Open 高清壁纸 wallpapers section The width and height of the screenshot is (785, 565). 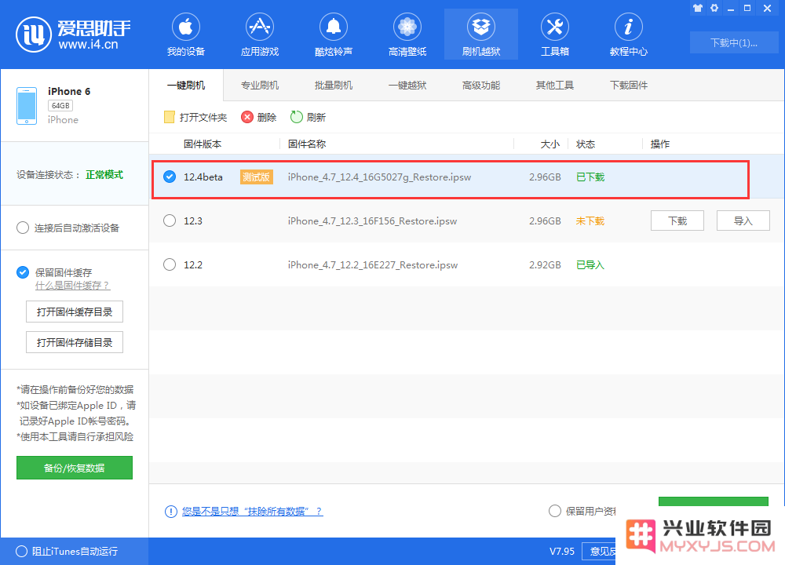(407, 35)
